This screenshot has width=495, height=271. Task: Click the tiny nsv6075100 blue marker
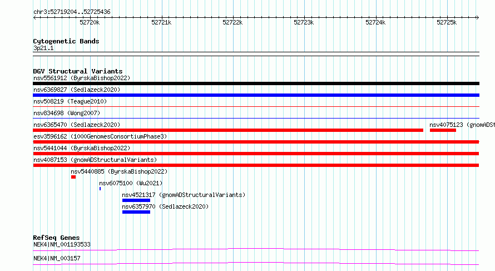pos(100,189)
